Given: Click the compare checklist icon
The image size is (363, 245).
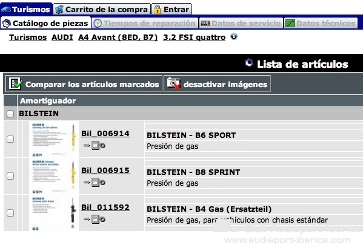Looking at the screenshot, I should [x=15, y=83].
